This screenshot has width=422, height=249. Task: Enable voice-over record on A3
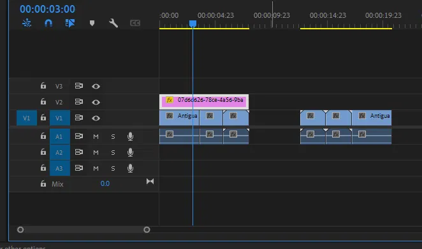[130, 168]
